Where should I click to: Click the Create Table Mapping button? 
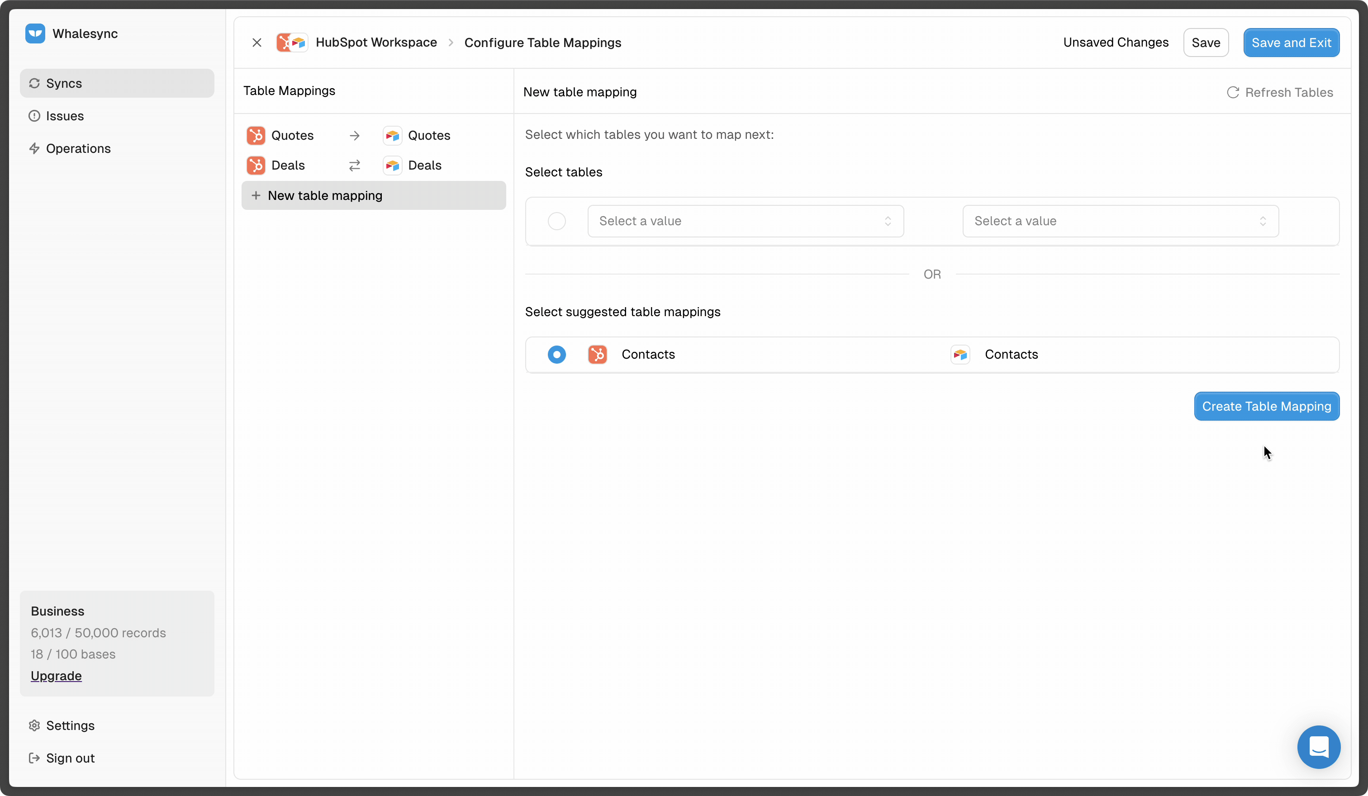[1266, 407]
